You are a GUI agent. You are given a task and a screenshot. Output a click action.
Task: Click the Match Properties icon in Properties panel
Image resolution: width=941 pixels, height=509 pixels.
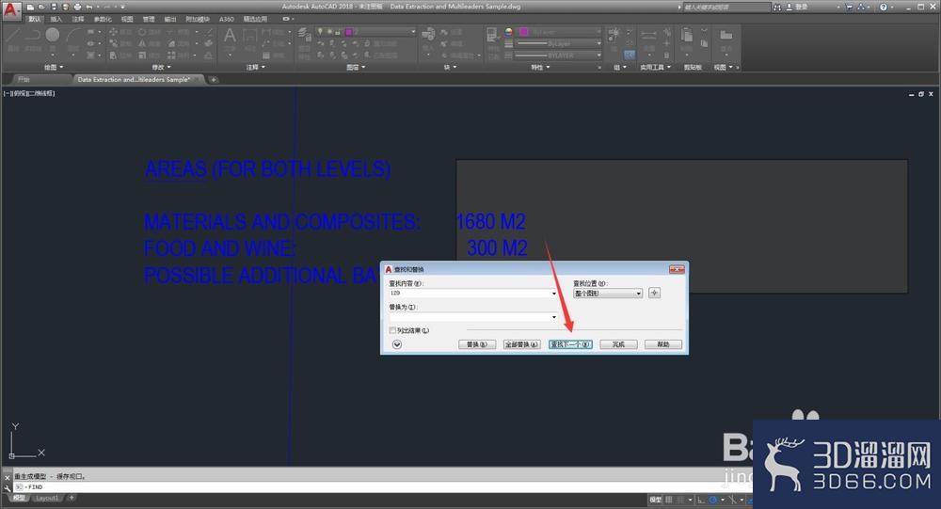(x=492, y=35)
